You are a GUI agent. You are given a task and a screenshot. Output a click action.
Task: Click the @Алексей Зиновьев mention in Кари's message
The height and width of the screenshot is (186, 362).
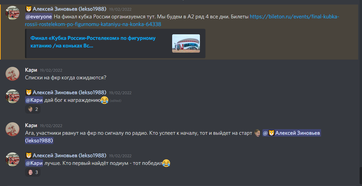click(x=173, y=137)
